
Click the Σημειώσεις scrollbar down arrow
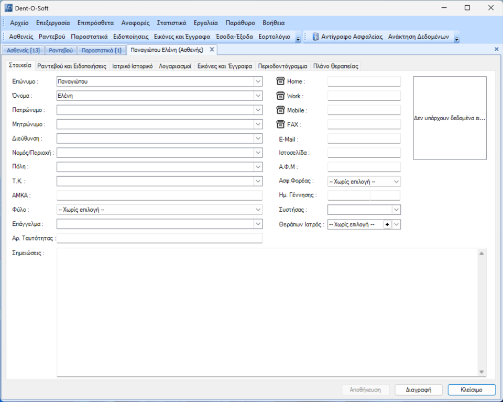pos(482,372)
